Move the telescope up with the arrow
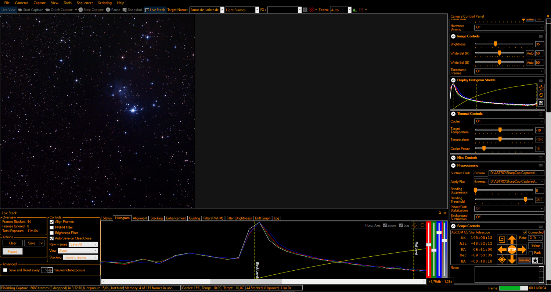This screenshot has height=292, width=551. pos(512,240)
